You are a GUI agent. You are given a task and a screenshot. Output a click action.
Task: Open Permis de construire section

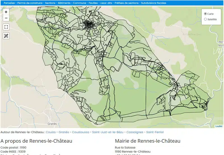tap(30, 3)
